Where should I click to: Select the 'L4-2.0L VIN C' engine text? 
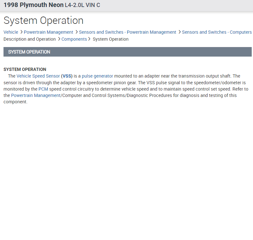click(x=82, y=5)
